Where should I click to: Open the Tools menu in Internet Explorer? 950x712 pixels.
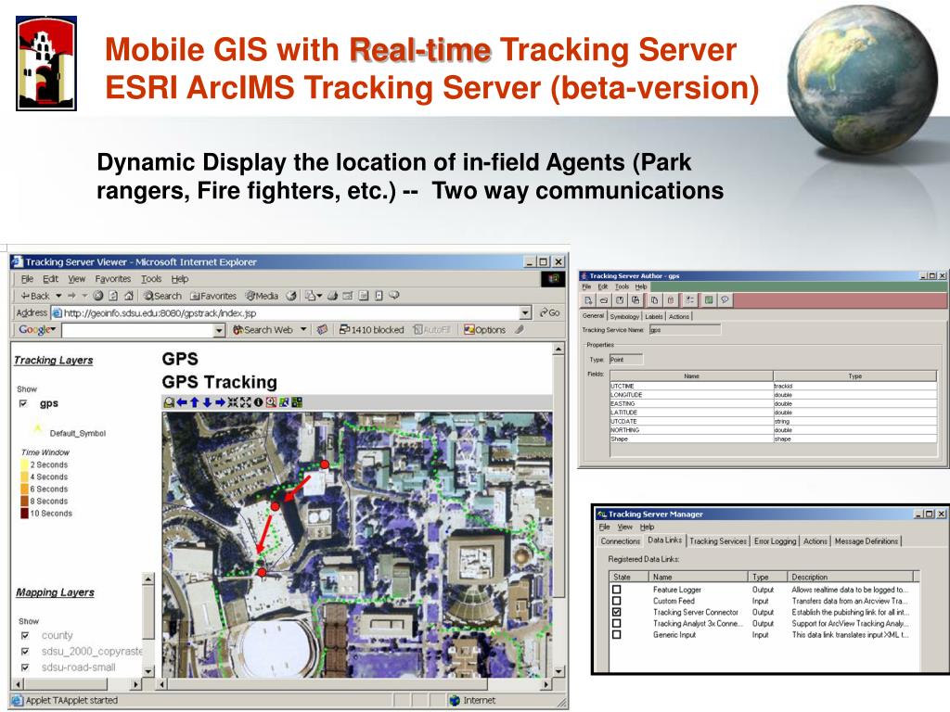pyautogui.click(x=151, y=279)
